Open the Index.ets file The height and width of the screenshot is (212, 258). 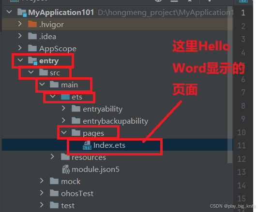(109, 145)
